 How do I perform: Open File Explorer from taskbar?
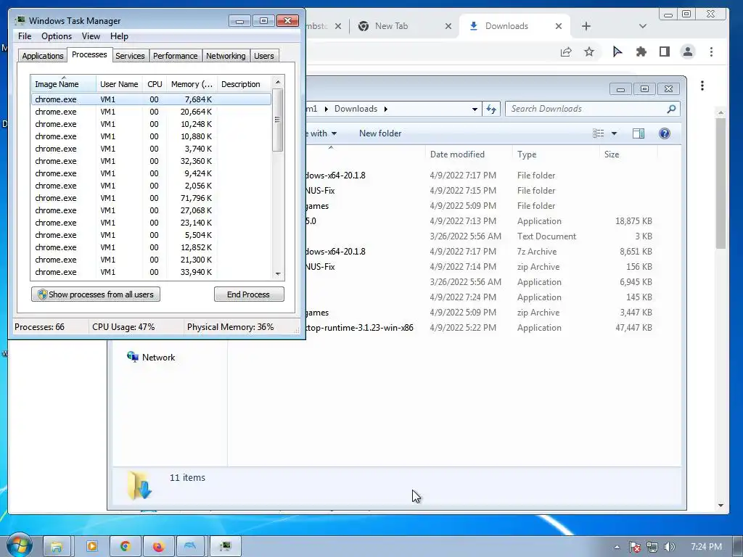pos(57,547)
